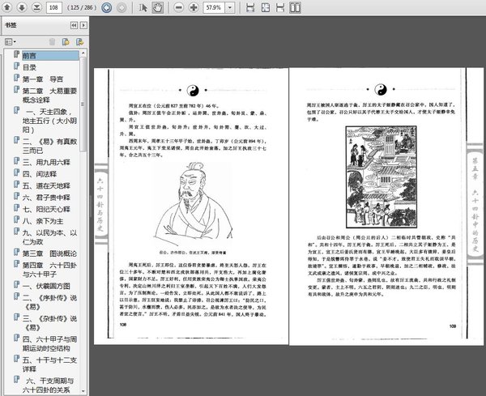Activate the Hand pan tool
The image size is (486, 396).
coord(157,7)
